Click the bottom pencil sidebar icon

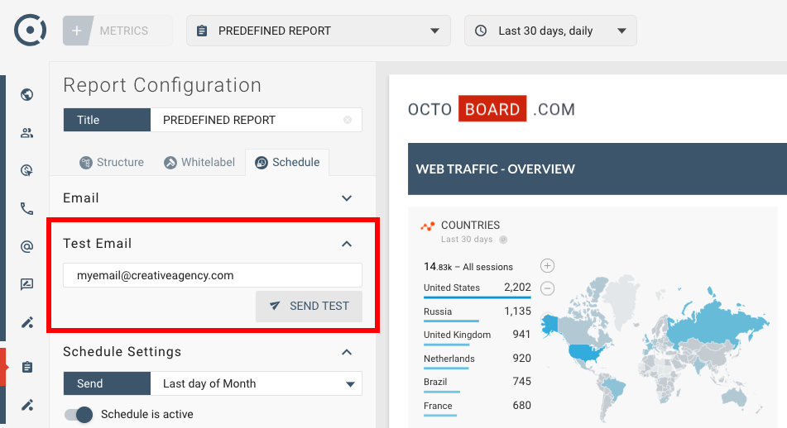pos(27,405)
